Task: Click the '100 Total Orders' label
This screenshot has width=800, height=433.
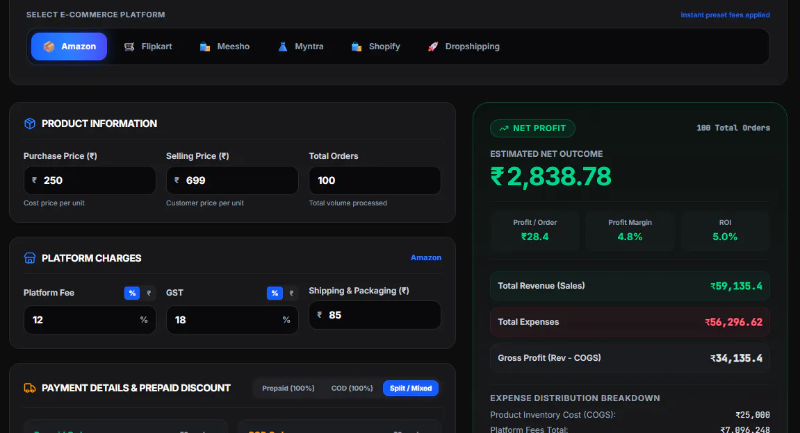Action: [x=733, y=128]
